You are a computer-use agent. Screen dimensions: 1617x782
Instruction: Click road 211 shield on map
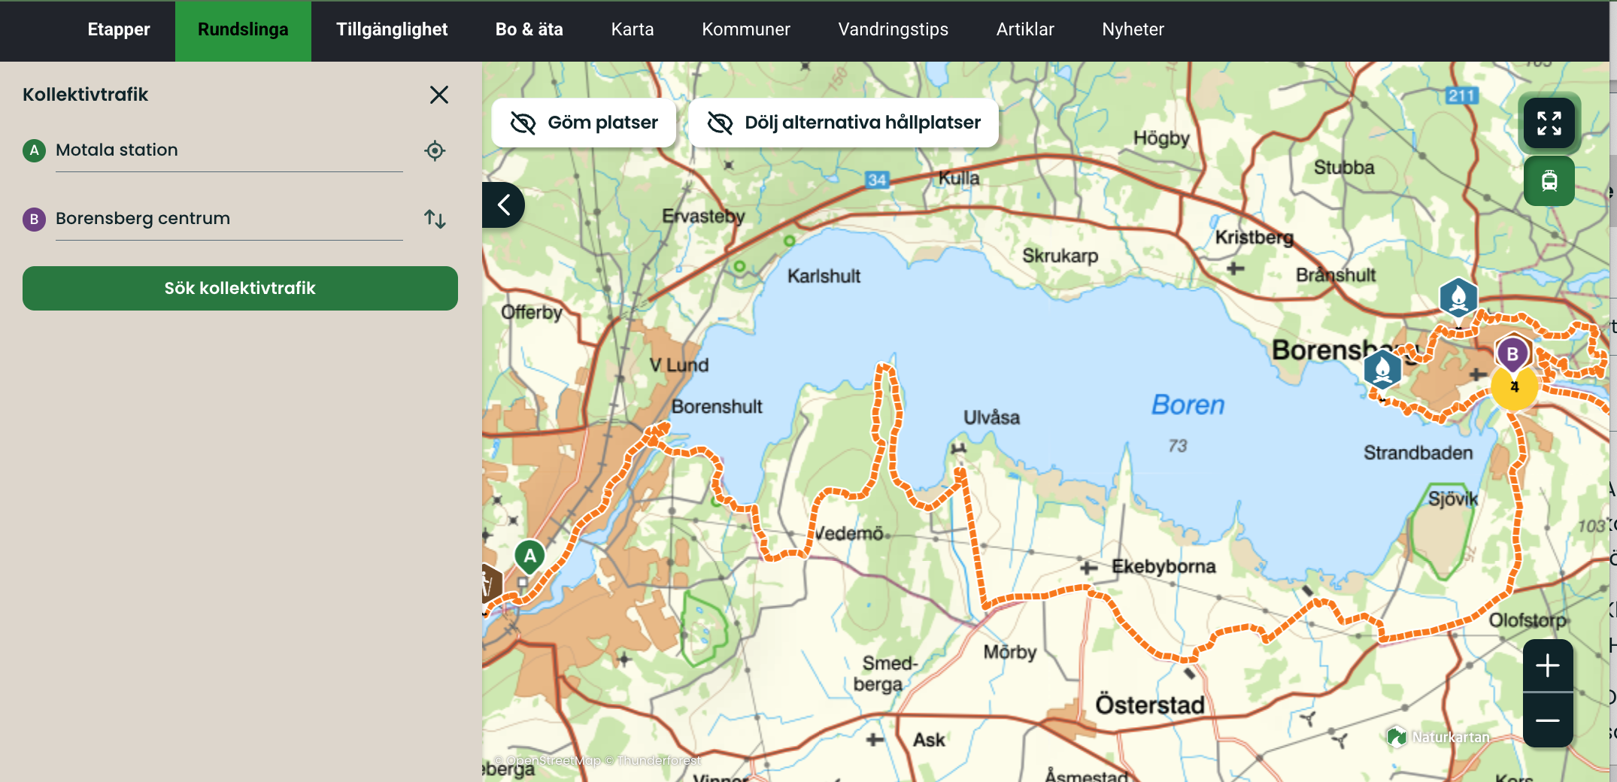[1461, 95]
